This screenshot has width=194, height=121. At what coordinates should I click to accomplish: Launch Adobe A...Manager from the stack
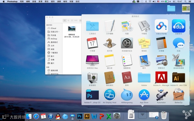[161, 77]
